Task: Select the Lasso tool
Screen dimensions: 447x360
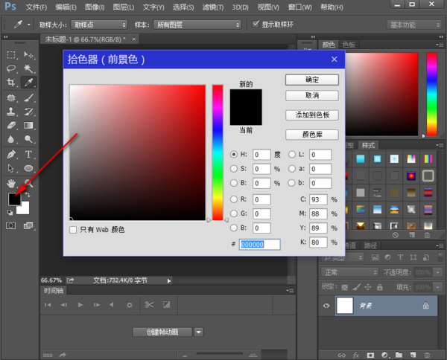Action: pyautogui.click(x=11, y=68)
